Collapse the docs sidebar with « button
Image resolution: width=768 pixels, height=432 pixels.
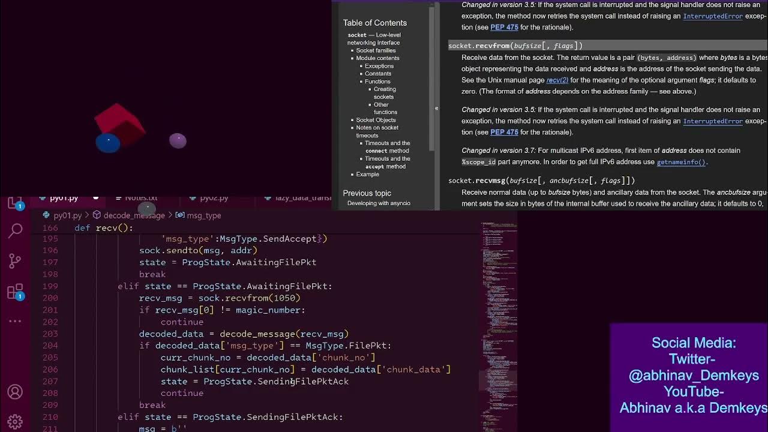436,108
